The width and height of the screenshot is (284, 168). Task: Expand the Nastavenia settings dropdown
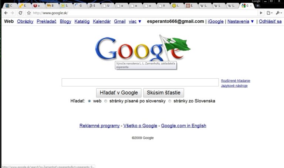click(240, 21)
